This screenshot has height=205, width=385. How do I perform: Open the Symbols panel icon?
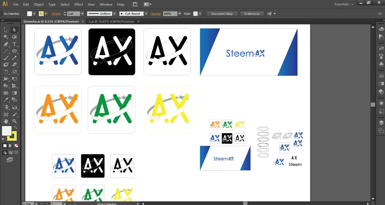(x=381, y=64)
